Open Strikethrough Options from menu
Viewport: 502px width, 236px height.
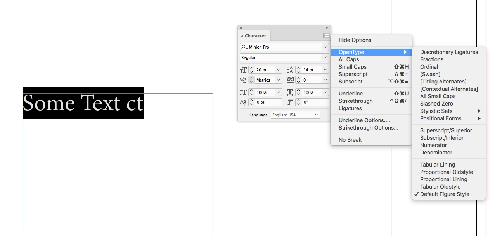tap(371, 128)
